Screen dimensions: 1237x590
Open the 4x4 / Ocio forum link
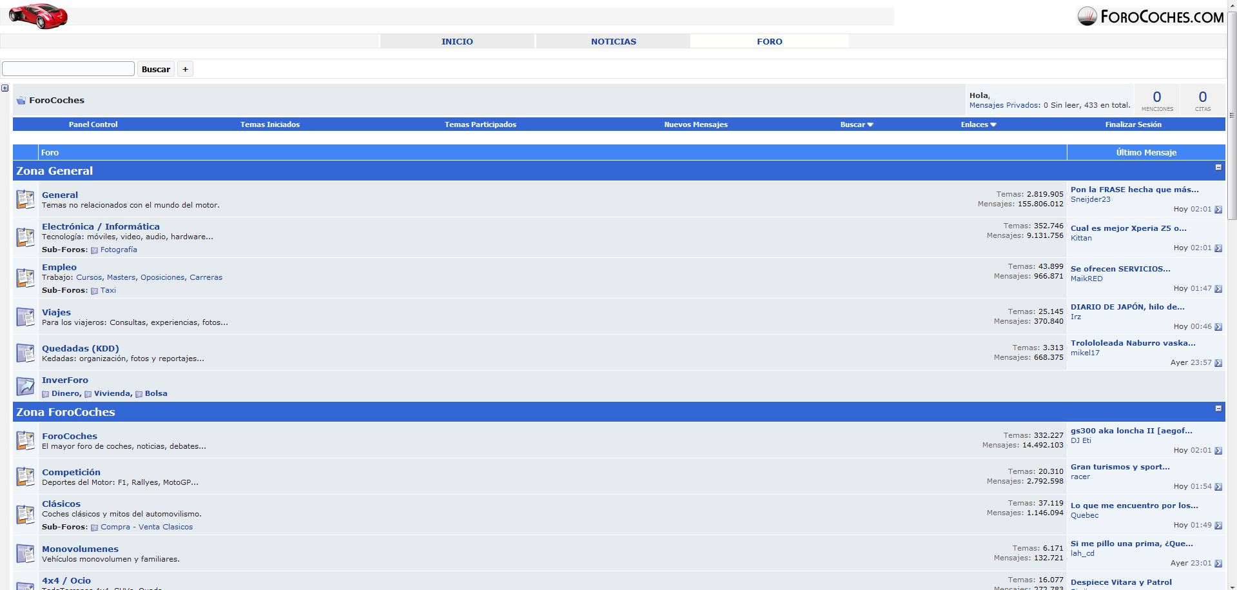pyautogui.click(x=66, y=580)
